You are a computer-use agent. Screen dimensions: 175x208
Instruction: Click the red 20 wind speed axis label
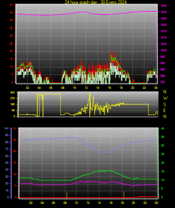point(11,51)
